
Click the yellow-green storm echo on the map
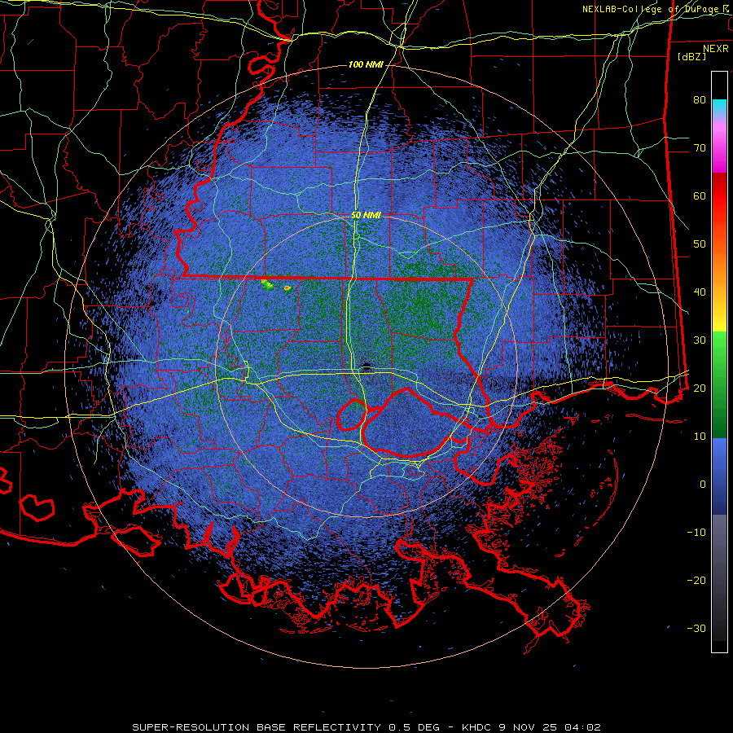coord(268,284)
